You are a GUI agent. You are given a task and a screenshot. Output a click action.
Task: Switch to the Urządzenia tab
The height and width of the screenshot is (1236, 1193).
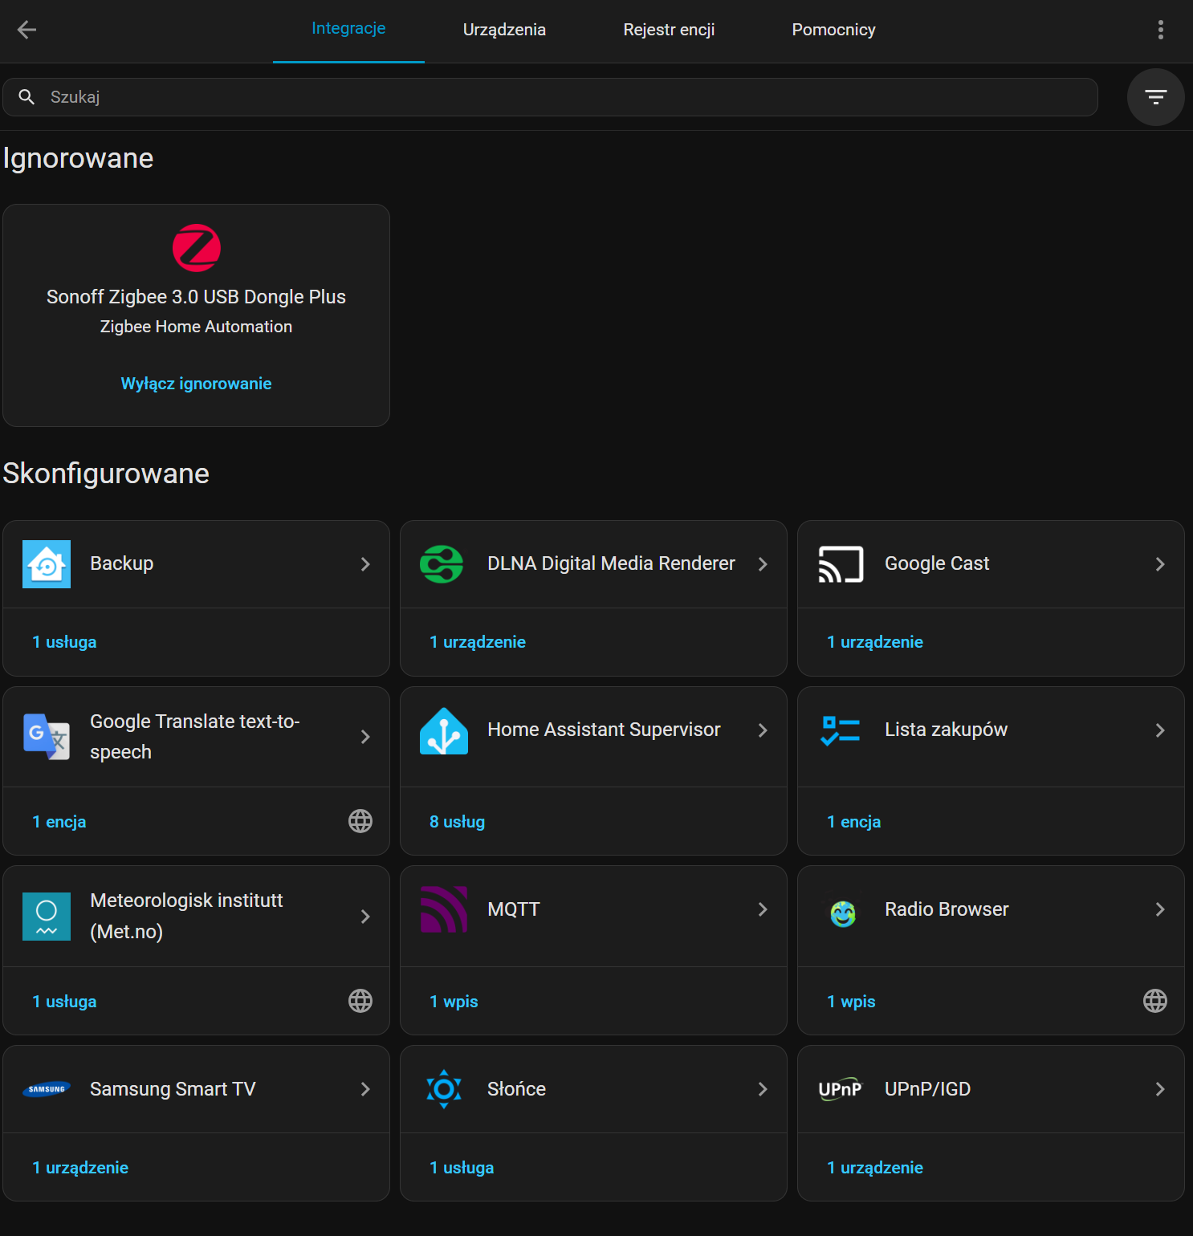504,30
